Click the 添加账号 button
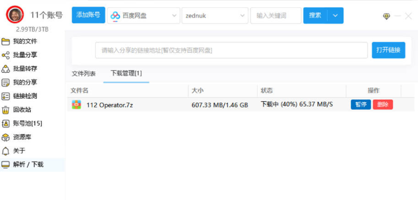 click(88, 15)
